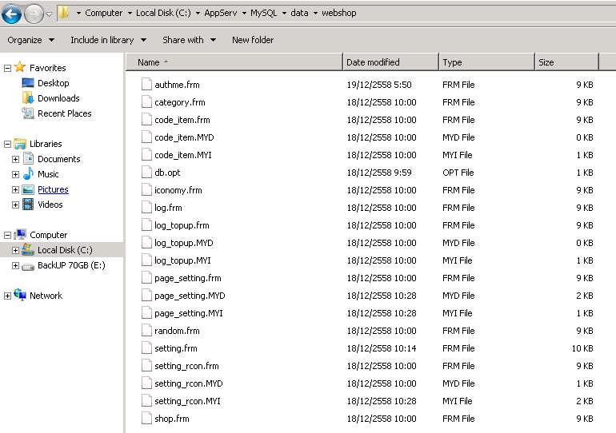Viewport: 616px width, 433px height.
Task: Click data in the address breadcrumb
Action: (x=299, y=13)
